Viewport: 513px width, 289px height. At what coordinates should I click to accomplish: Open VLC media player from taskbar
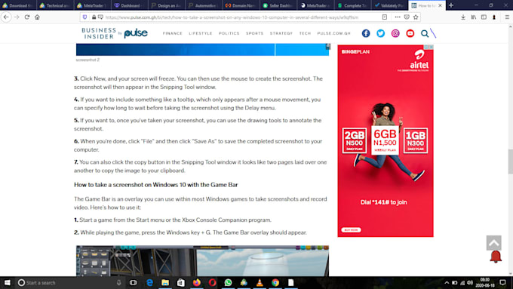pos(260,282)
